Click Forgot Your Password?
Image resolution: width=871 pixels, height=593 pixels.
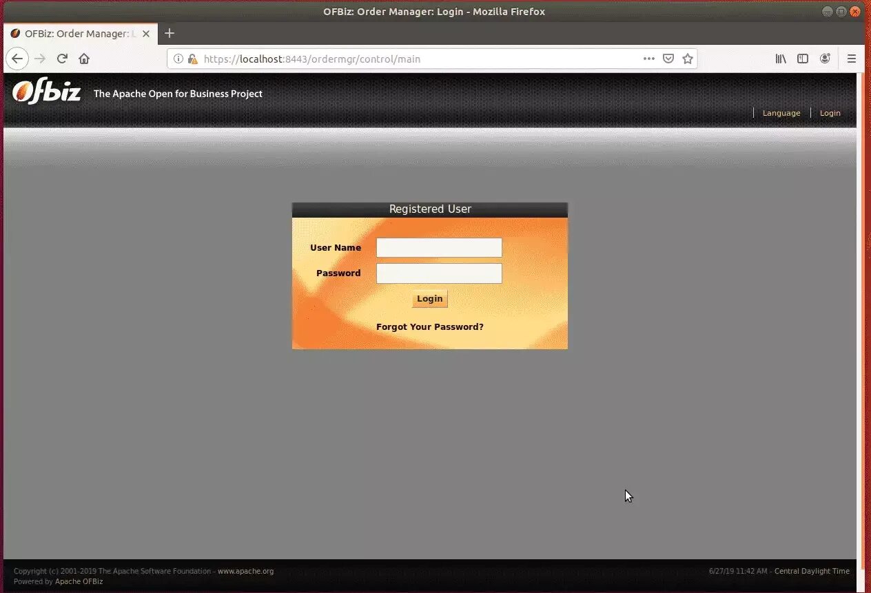click(x=429, y=326)
